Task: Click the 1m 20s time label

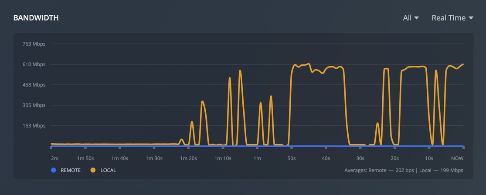Action: (x=188, y=158)
